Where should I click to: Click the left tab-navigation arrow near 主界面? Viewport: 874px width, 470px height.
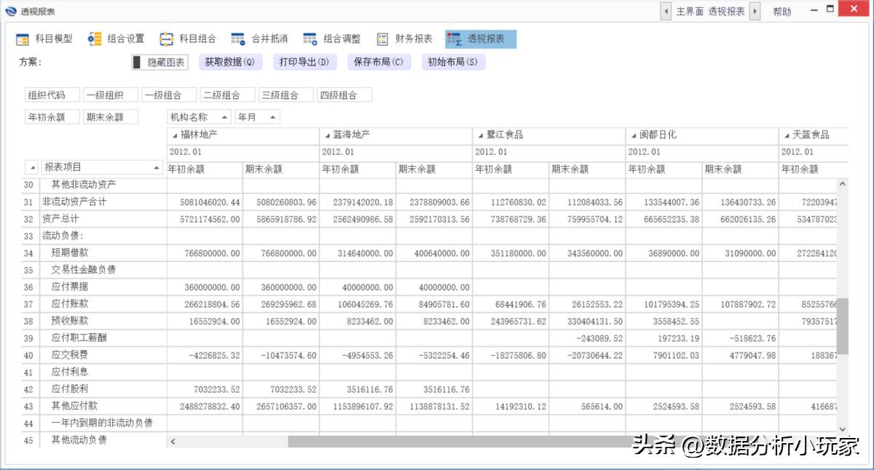click(664, 11)
